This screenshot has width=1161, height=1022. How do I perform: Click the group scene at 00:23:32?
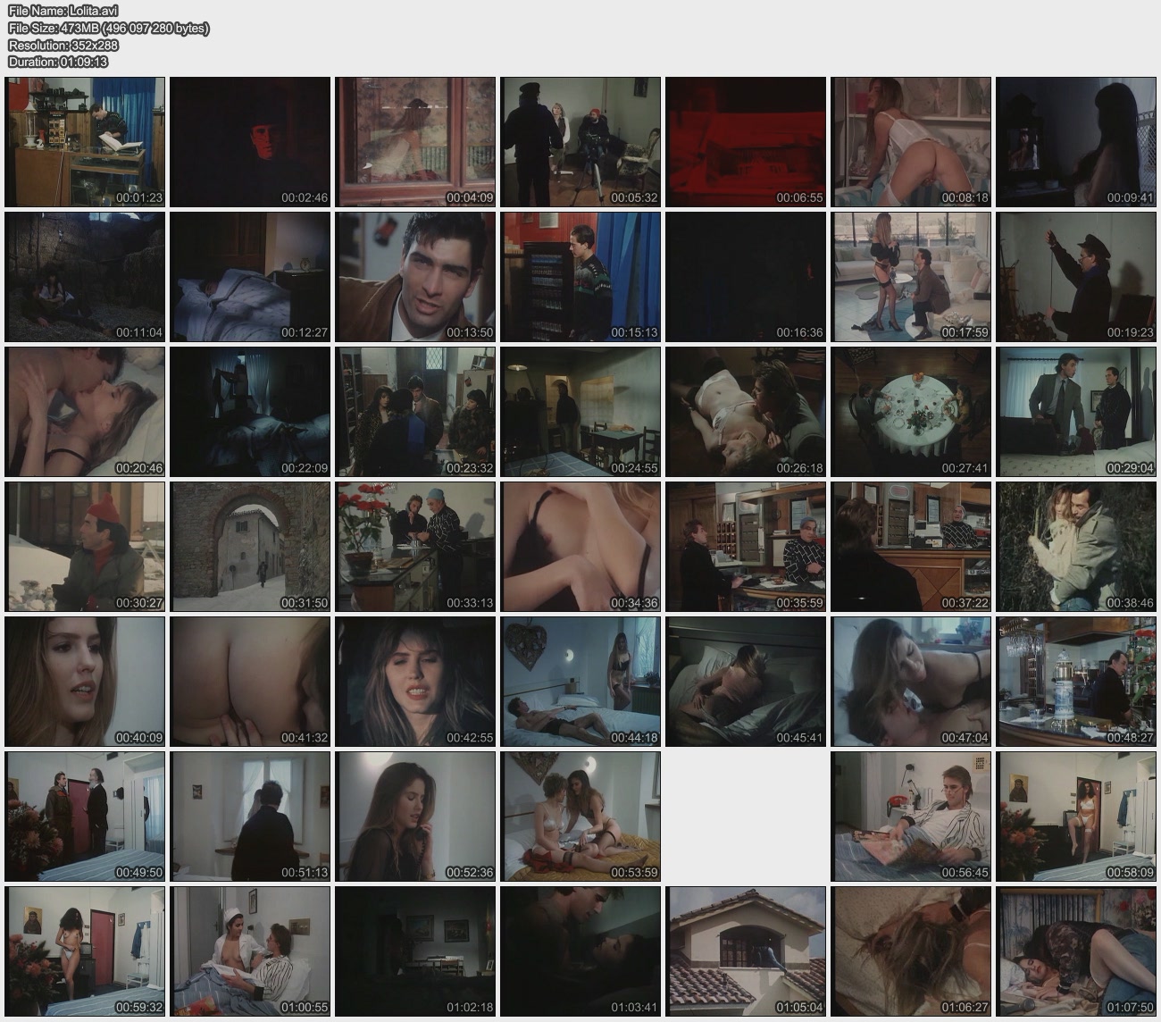415,412
